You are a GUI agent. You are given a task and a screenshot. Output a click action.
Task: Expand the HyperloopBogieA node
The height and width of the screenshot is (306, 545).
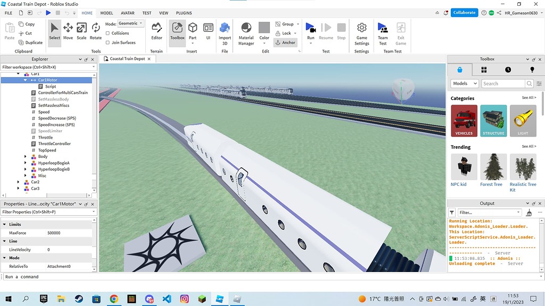click(x=25, y=163)
